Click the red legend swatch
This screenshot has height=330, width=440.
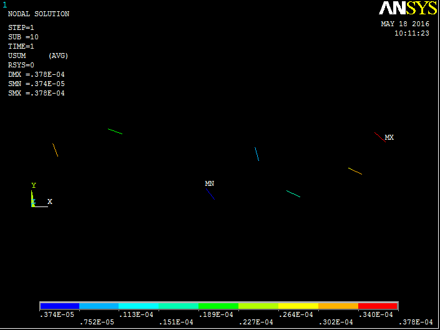378,306
